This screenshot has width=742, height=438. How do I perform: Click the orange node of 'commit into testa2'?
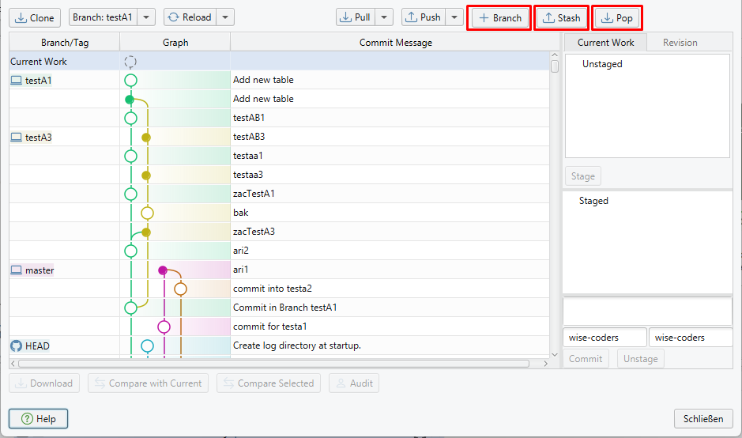point(180,289)
